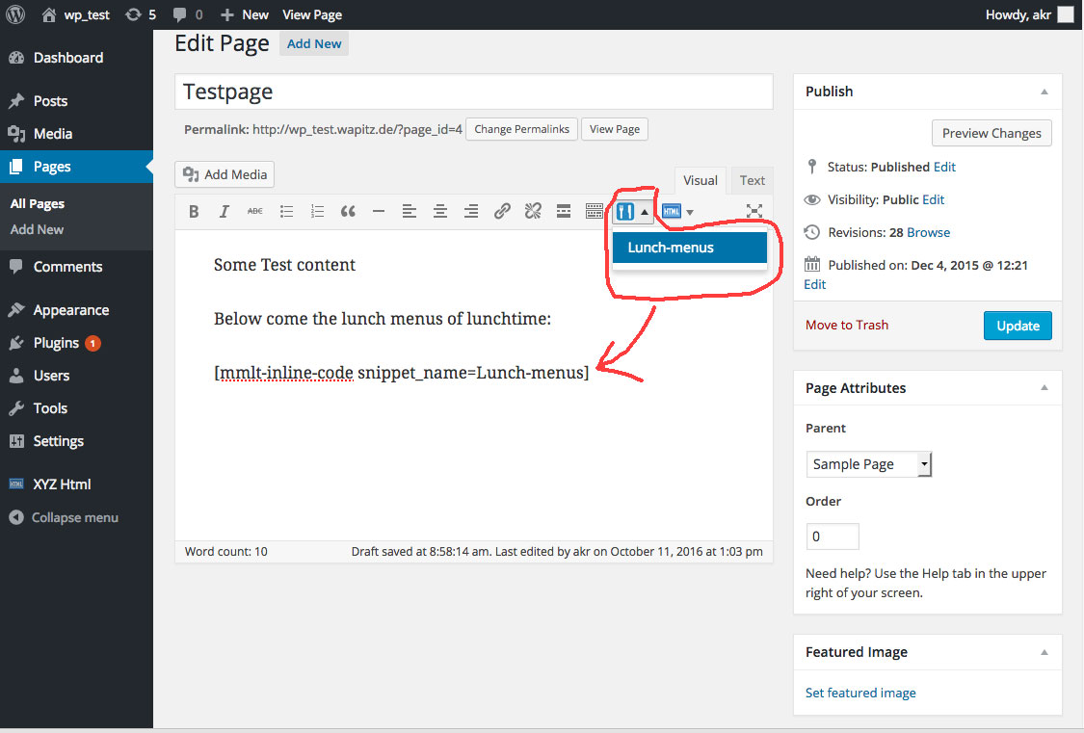
Task: Click the insert link icon
Action: (502, 212)
